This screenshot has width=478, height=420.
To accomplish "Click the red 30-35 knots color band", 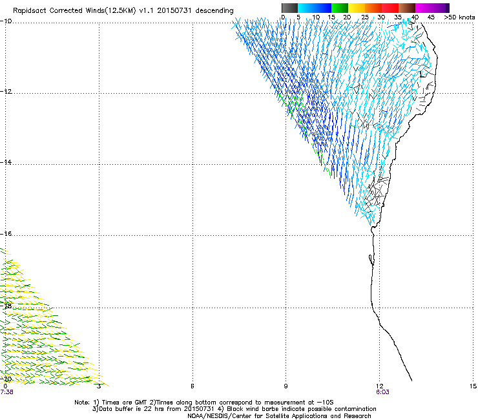I will pos(390,8).
